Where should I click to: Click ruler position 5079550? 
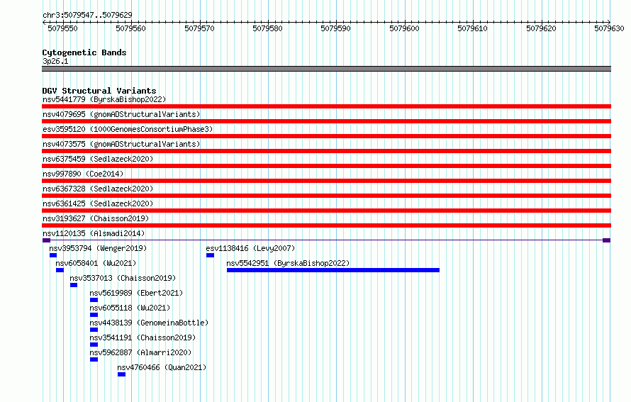tap(63, 28)
